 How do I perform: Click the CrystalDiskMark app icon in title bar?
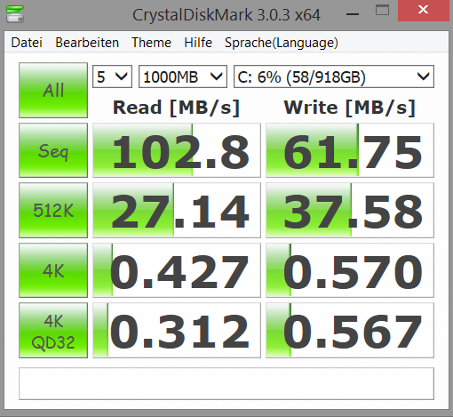(x=15, y=13)
